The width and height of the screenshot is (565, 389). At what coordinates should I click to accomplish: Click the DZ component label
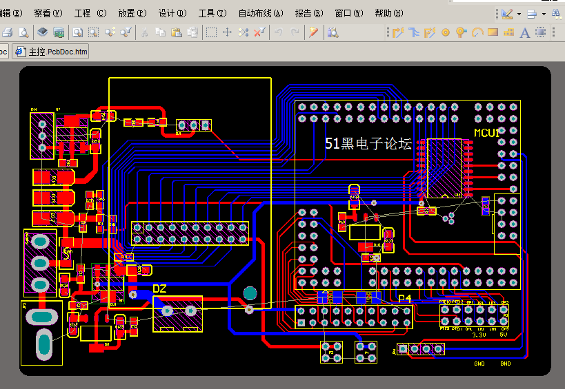(159, 288)
